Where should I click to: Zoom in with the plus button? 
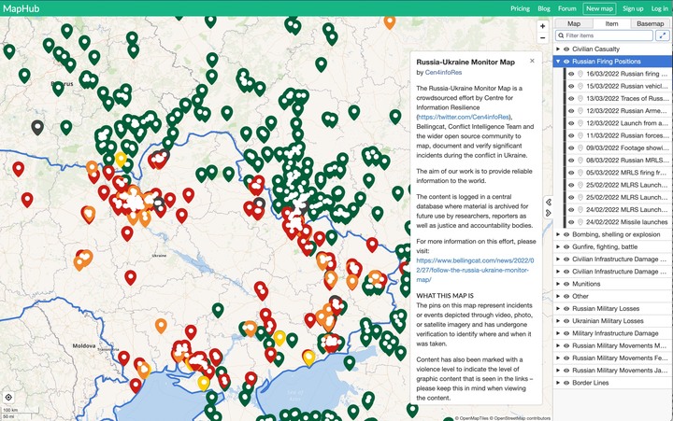tap(542, 26)
